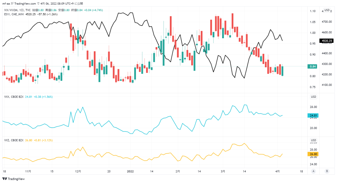Click the +0.81 (+3.12%) VXZ change value
This screenshot has height=183, width=337.
coord(43,140)
